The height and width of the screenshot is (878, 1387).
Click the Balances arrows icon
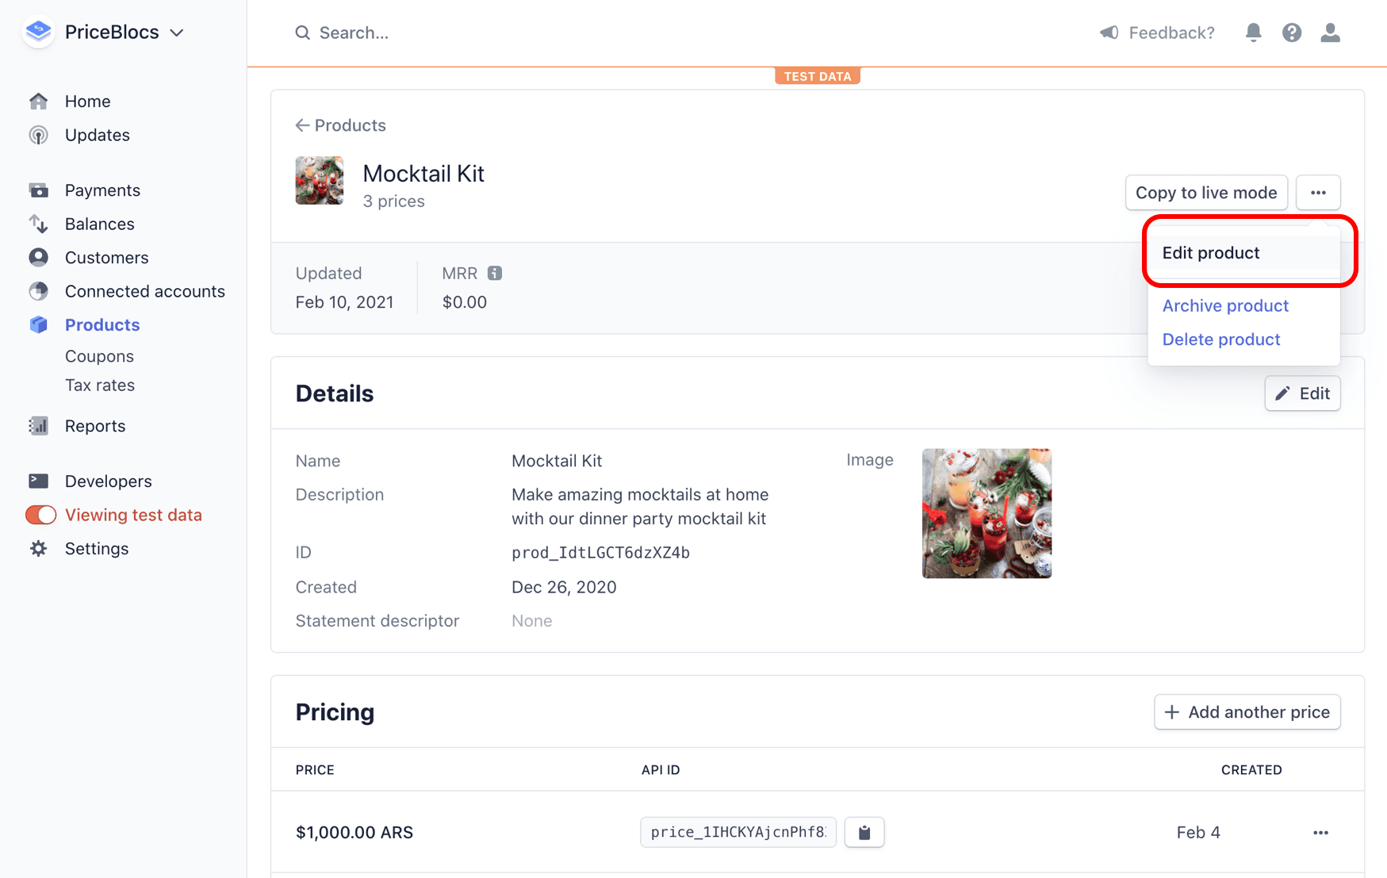click(x=39, y=224)
